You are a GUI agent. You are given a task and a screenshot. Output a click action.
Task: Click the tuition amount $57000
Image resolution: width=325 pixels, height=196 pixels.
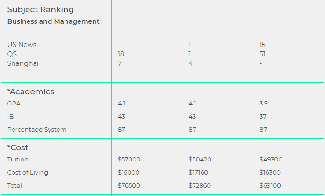(129, 160)
